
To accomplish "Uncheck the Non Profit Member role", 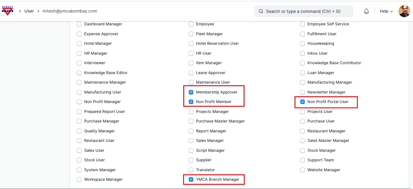I will pyautogui.click(x=191, y=102).
